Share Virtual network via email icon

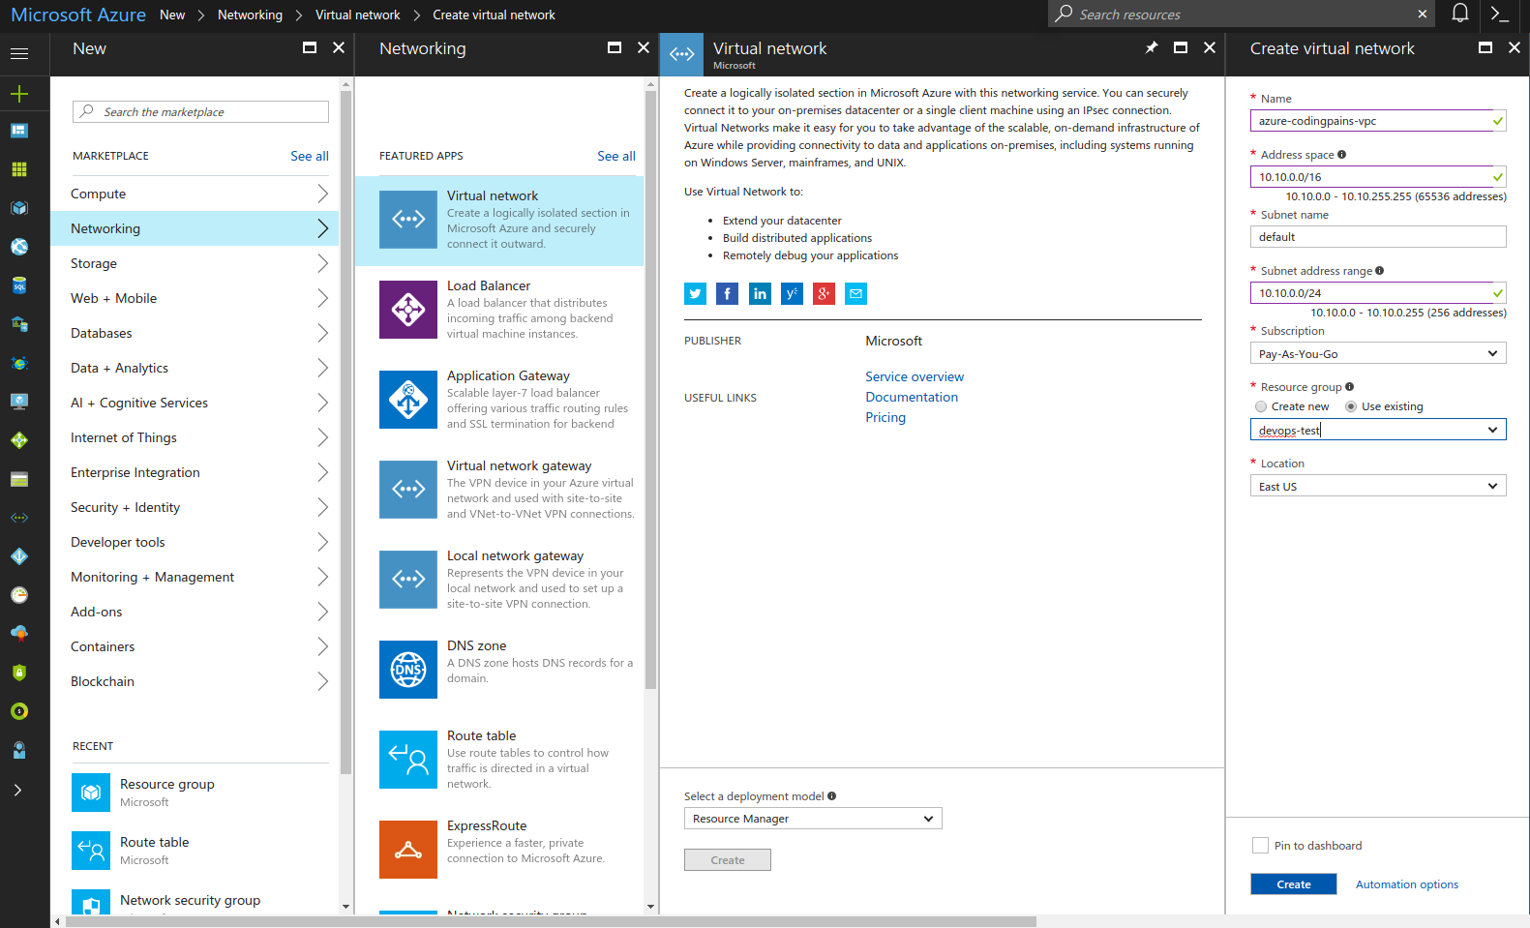pyautogui.click(x=856, y=294)
